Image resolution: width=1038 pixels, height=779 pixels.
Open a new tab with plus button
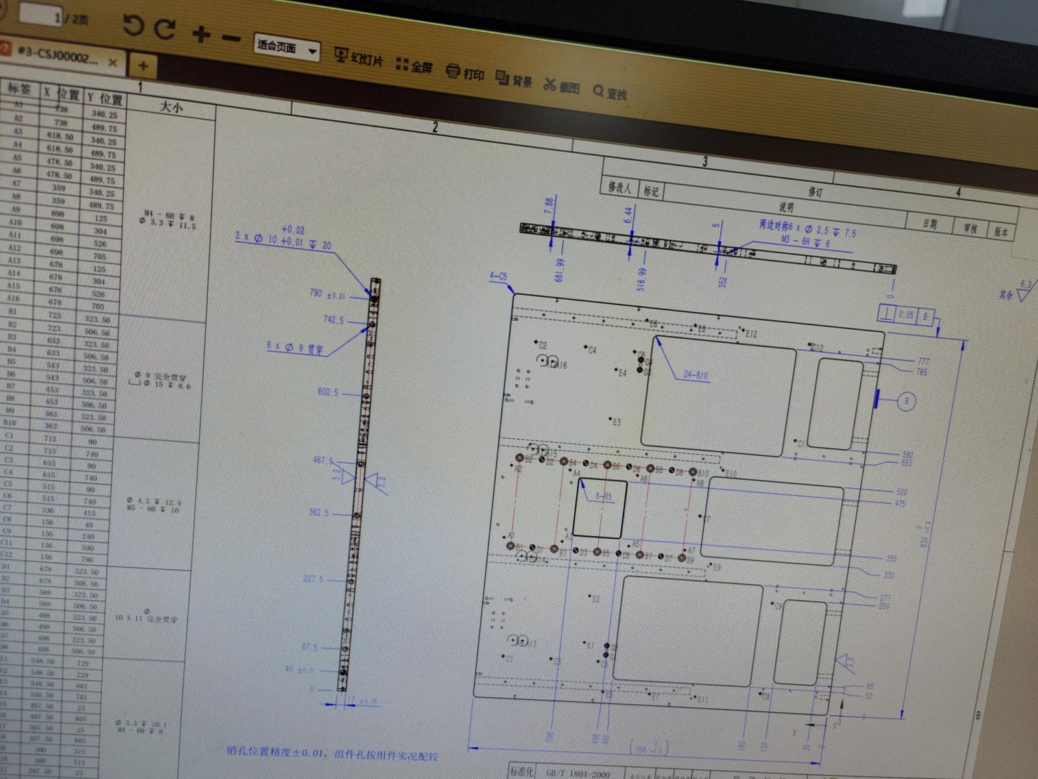(x=143, y=66)
